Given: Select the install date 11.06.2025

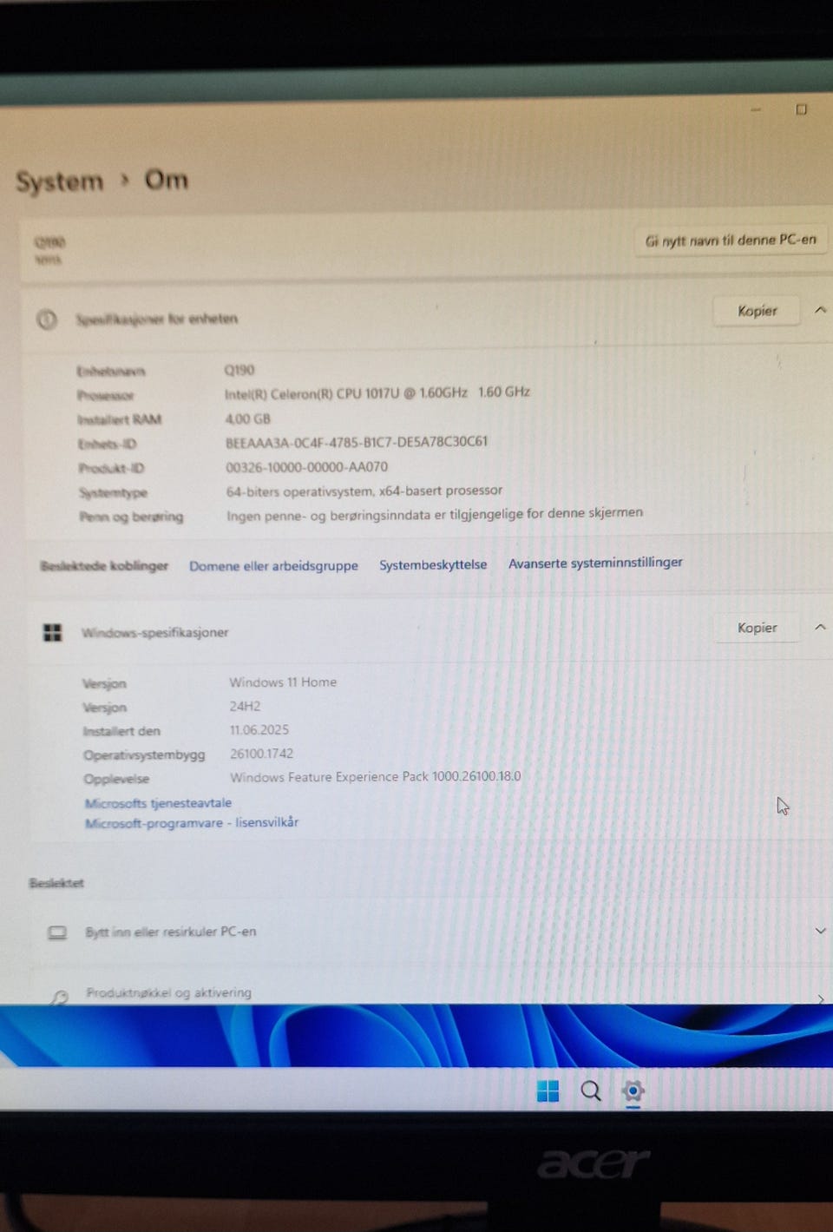Looking at the screenshot, I should [259, 730].
